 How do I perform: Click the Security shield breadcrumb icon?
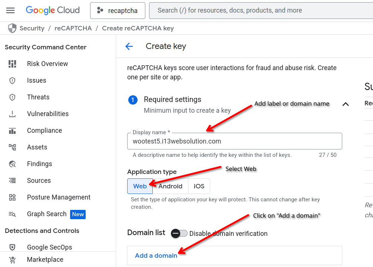click(x=12, y=28)
